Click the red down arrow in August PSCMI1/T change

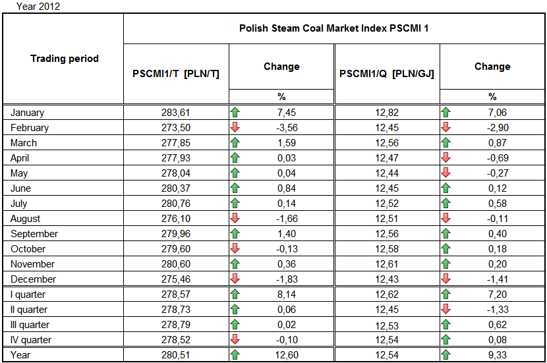tap(235, 219)
